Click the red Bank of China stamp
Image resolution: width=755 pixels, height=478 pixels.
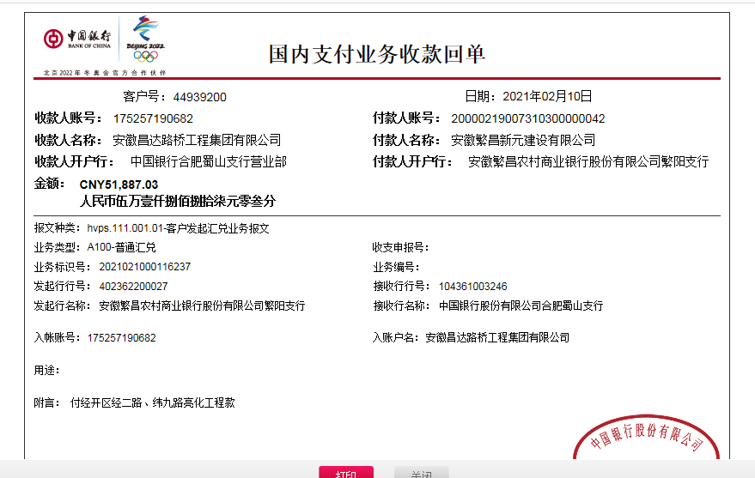click(x=646, y=438)
